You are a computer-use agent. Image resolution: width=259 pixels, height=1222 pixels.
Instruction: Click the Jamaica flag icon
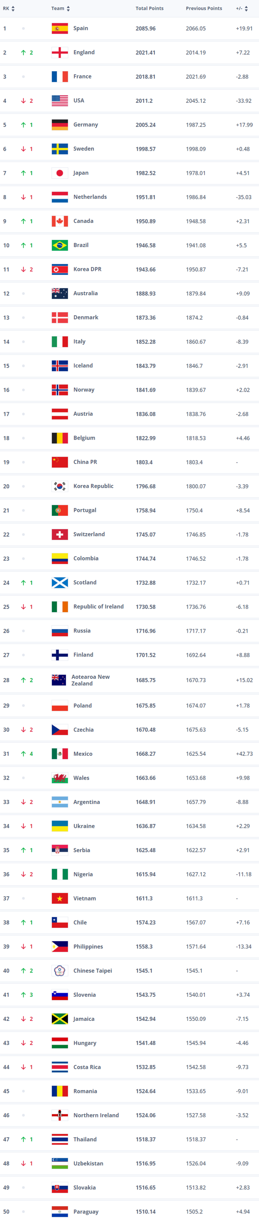(60, 1019)
